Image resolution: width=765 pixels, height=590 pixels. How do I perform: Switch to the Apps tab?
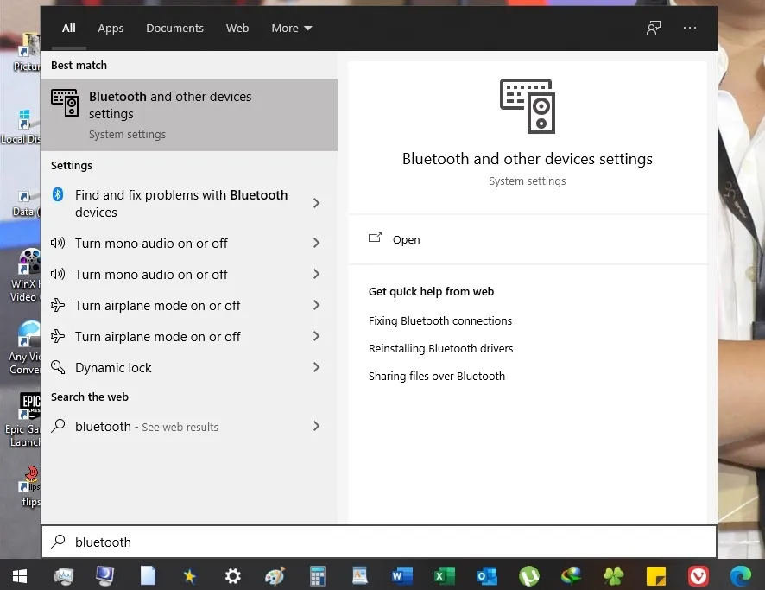111,28
